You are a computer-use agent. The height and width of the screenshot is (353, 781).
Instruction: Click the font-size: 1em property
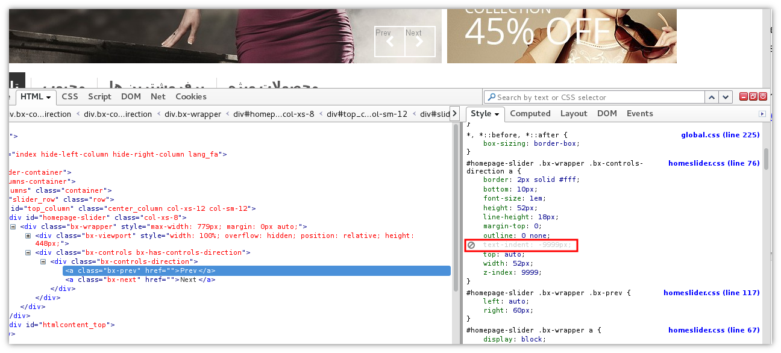pos(514,198)
